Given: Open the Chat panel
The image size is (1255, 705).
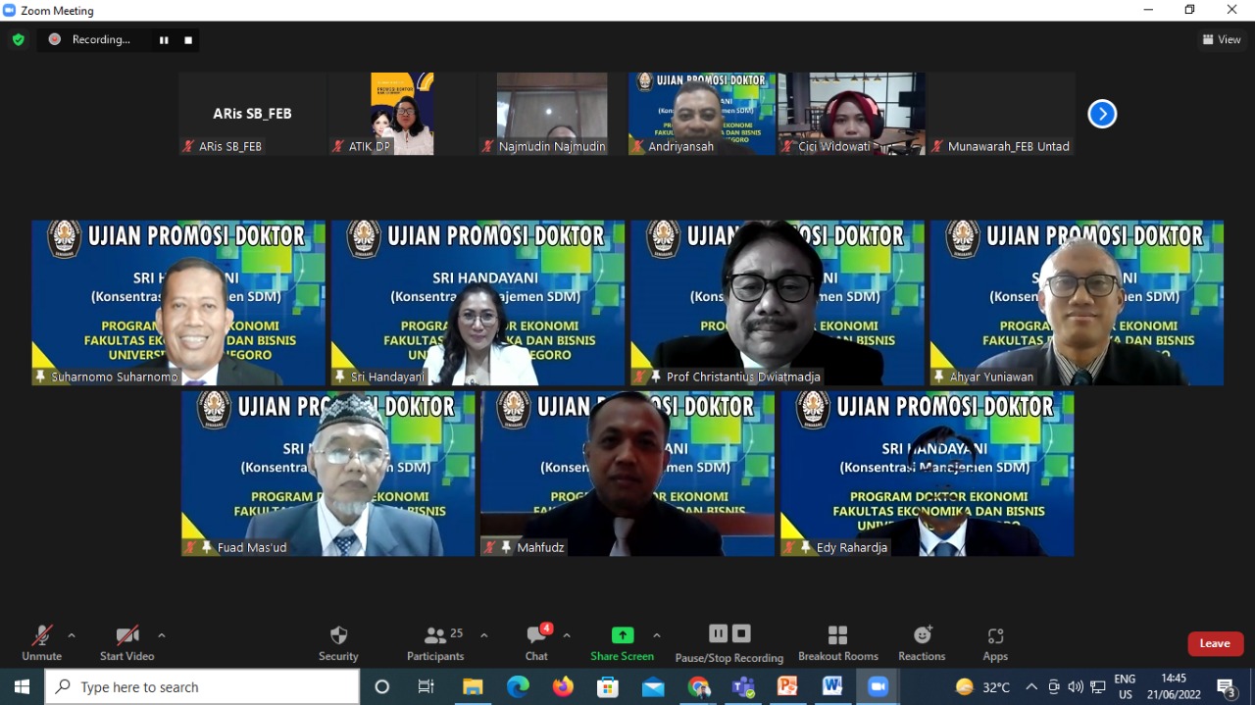Looking at the screenshot, I should click(x=536, y=642).
